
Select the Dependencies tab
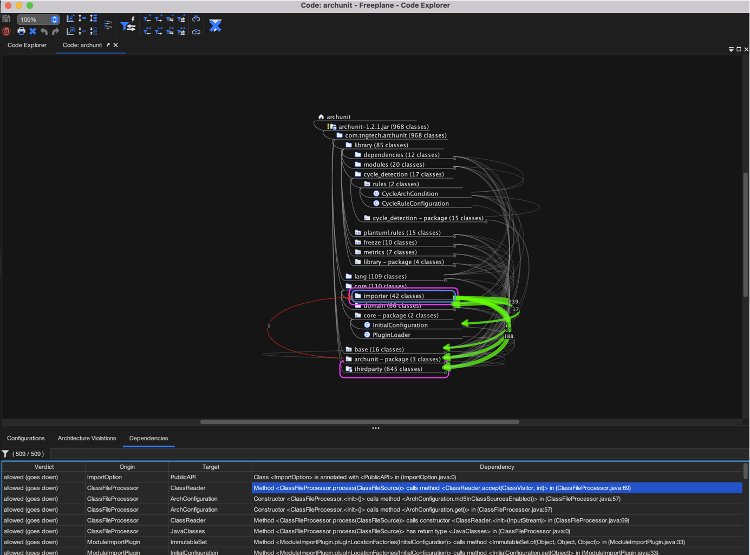click(x=148, y=438)
